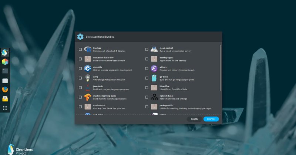
Task: Select the java-basic checkbox
Action: pos(80,88)
